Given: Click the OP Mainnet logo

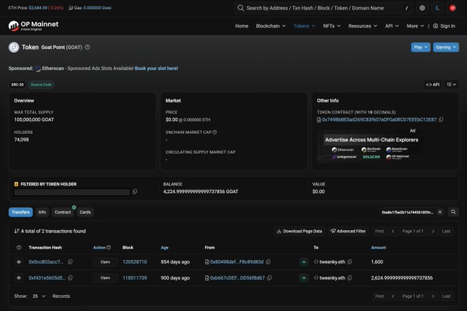Looking at the screenshot, I should (34, 26).
